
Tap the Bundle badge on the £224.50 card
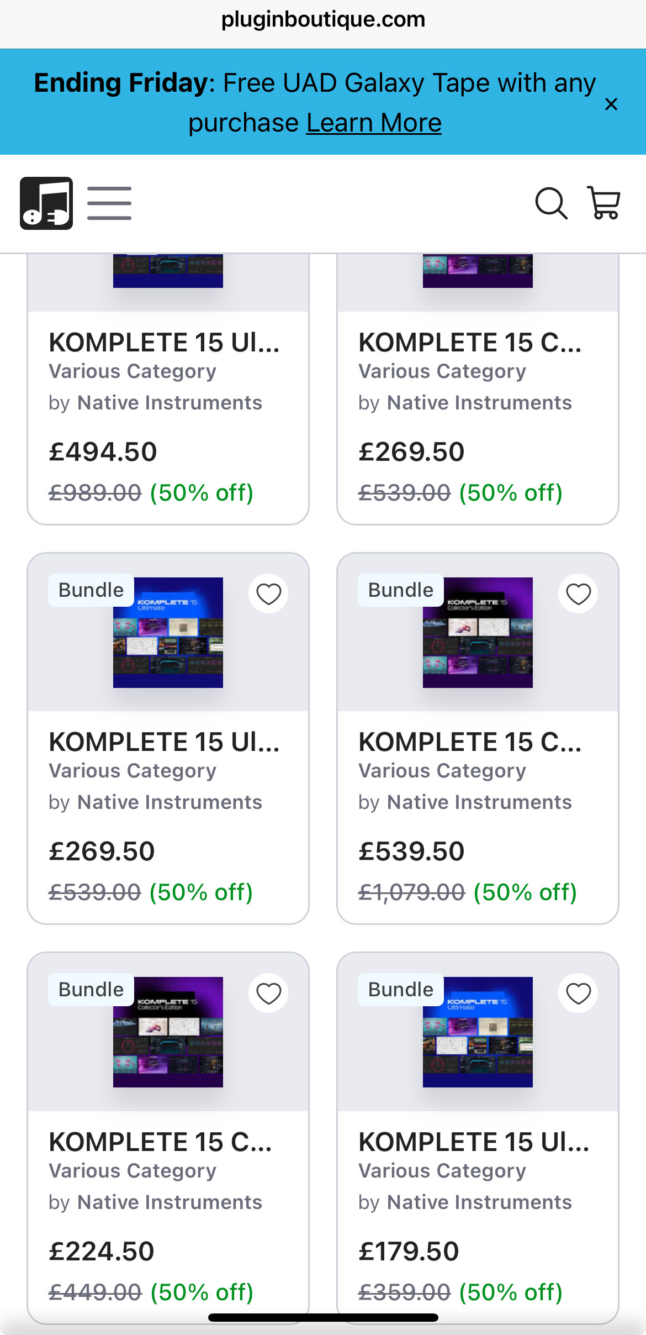[x=91, y=990]
